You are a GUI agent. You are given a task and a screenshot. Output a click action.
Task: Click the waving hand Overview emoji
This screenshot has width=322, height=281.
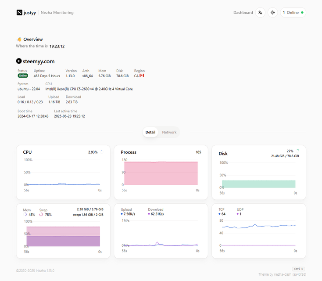[x=19, y=39]
